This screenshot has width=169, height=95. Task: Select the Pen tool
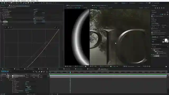19,3
